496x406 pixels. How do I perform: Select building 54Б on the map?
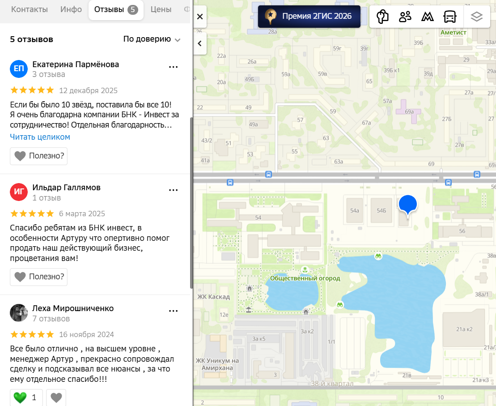click(381, 210)
